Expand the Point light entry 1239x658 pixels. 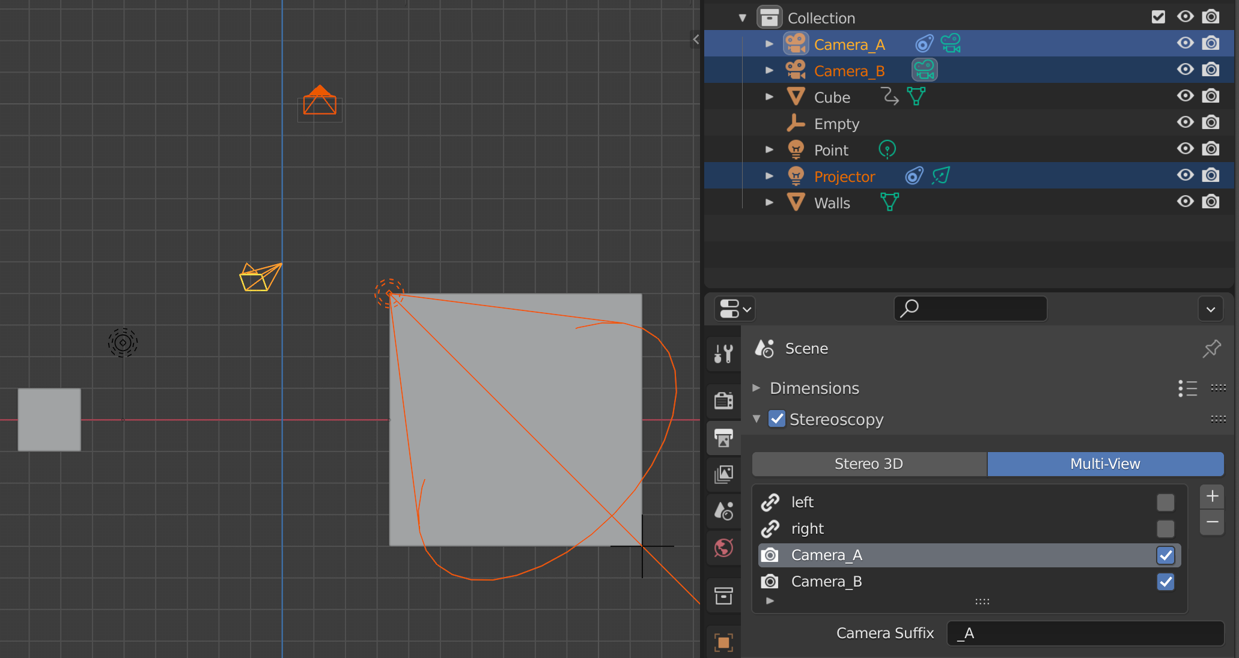tap(769, 149)
